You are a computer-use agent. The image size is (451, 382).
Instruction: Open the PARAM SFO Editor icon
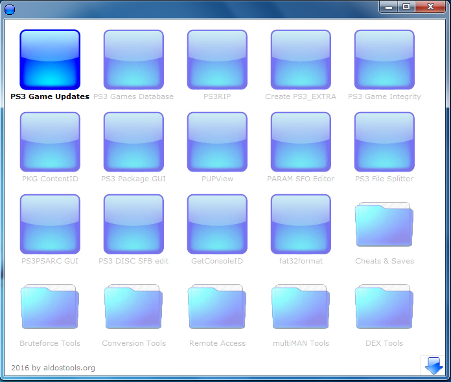[x=301, y=142]
